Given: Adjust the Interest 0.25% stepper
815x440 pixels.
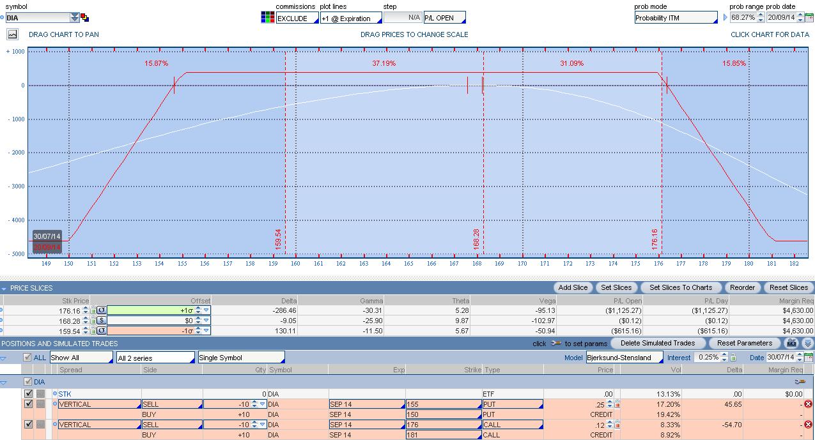Looking at the screenshot, I should click(726, 358).
